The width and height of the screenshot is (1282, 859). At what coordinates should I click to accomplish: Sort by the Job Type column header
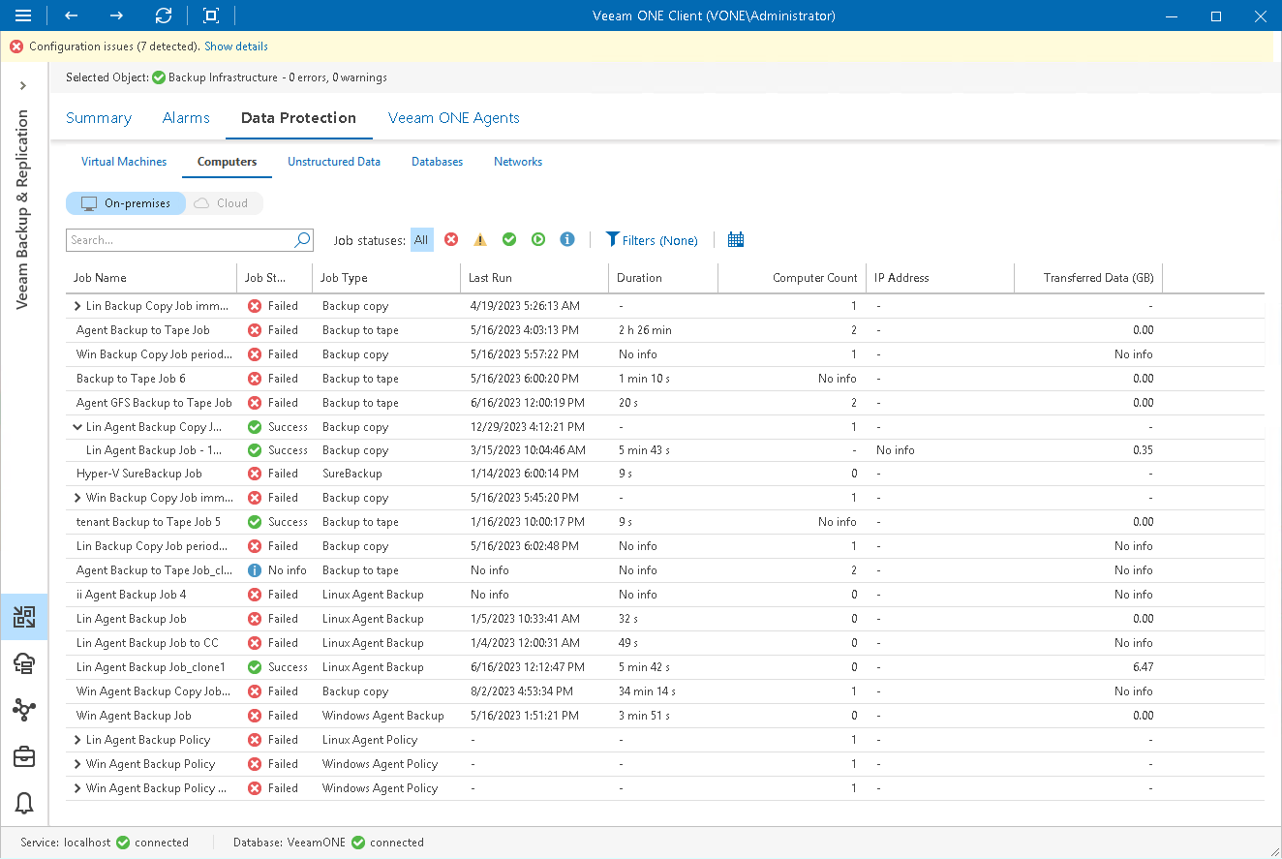386,278
